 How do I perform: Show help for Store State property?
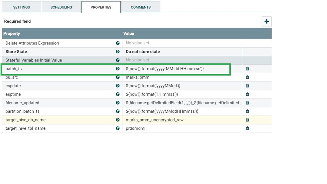tap(118, 51)
